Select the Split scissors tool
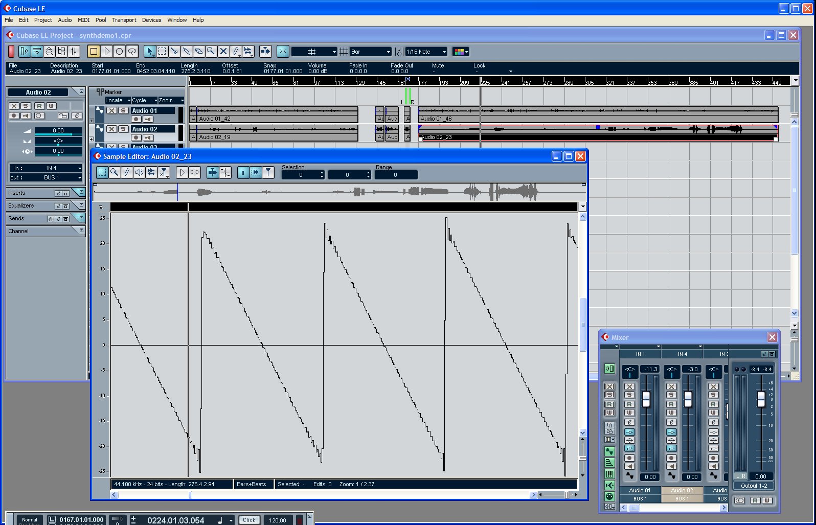The width and height of the screenshot is (816, 525). click(x=174, y=52)
